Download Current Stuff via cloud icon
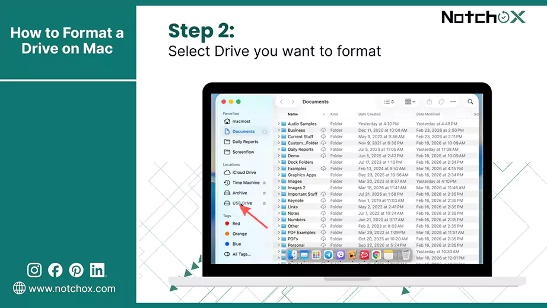Image resolution: width=547 pixels, height=308 pixels. [323, 136]
